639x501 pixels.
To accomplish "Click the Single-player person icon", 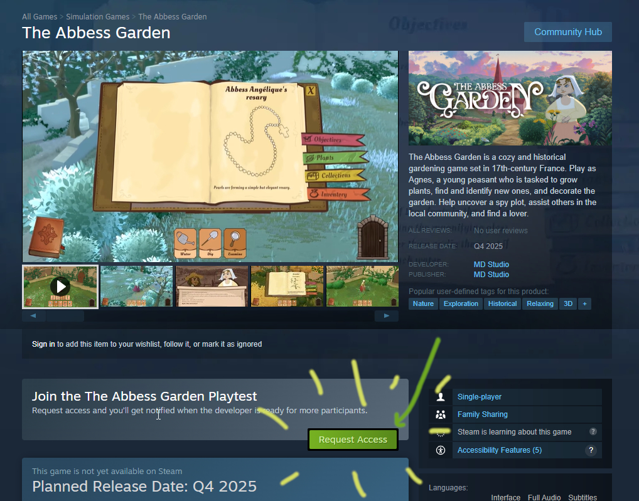I will pos(441,397).
